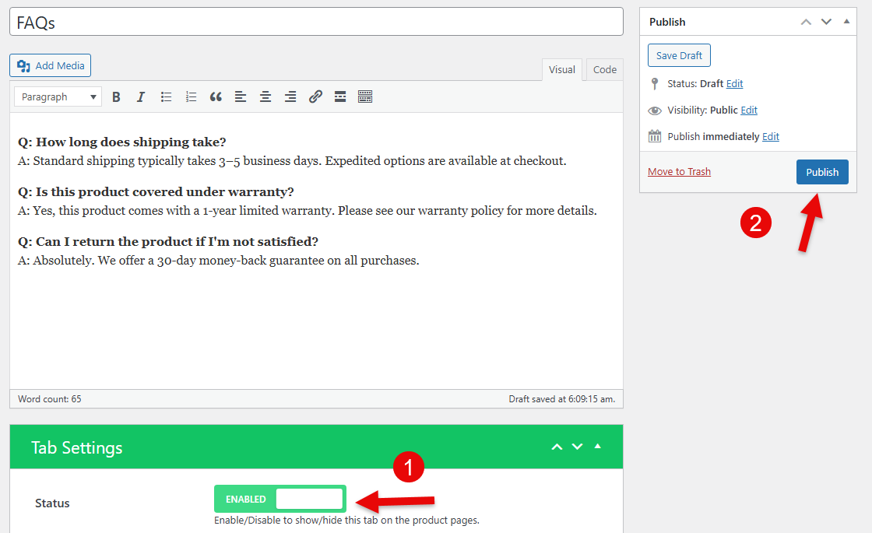Edit the Public visibility setting
Screen dimensions: 872x533
[749, 110]
